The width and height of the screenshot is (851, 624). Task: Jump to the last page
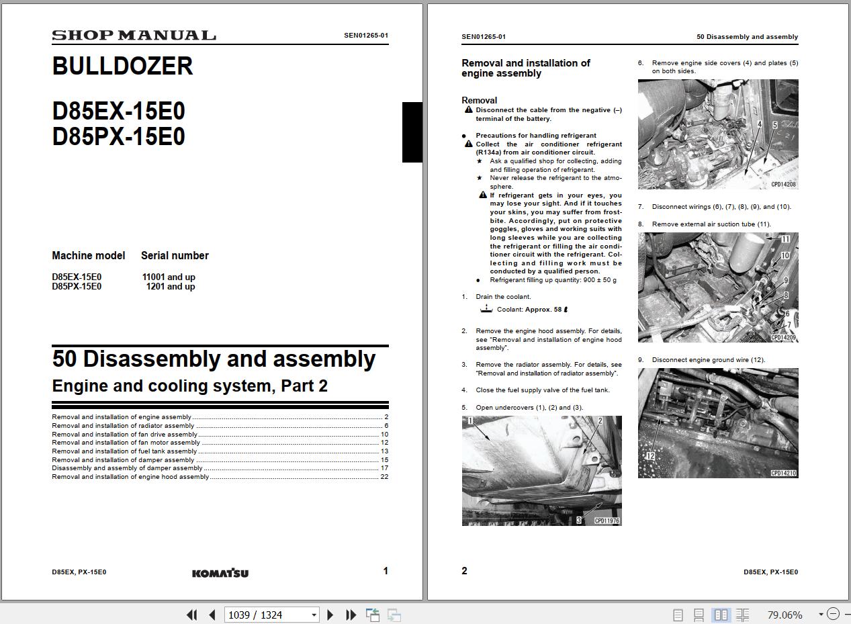click(351, 615)
